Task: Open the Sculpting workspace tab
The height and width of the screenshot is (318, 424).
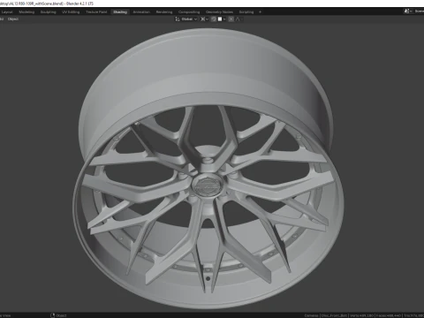Action: pyautogui.click(x=48, y=12)
